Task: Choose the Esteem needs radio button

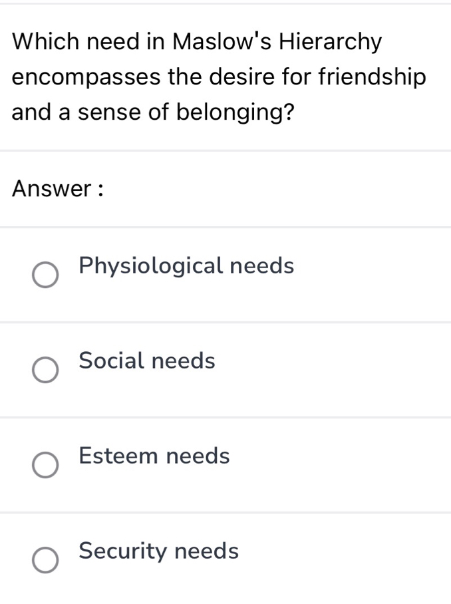Action: pos(45,466)
